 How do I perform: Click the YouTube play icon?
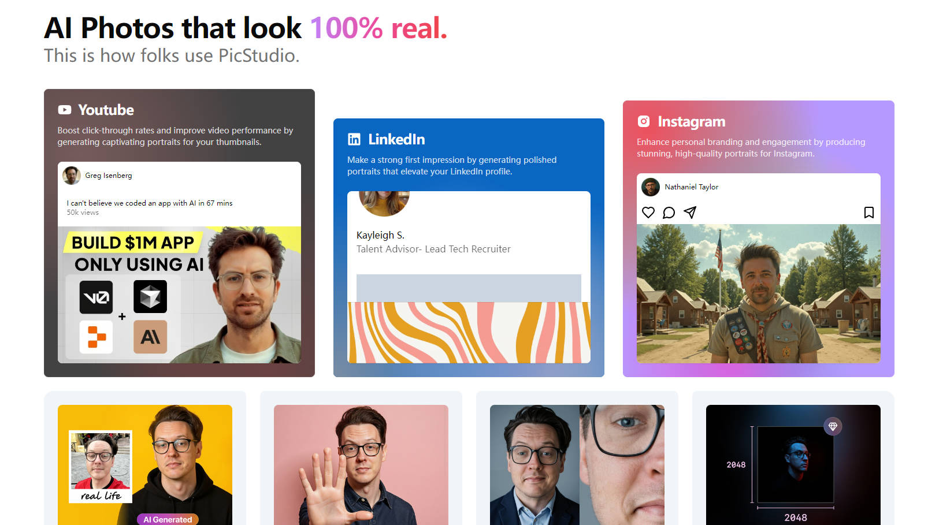tap(65, 109)
